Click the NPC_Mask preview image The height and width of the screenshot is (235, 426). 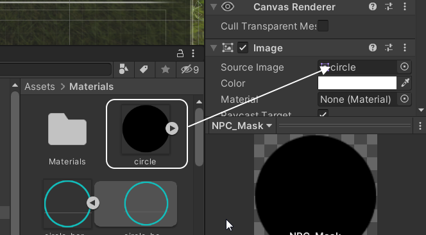(316, 185)
